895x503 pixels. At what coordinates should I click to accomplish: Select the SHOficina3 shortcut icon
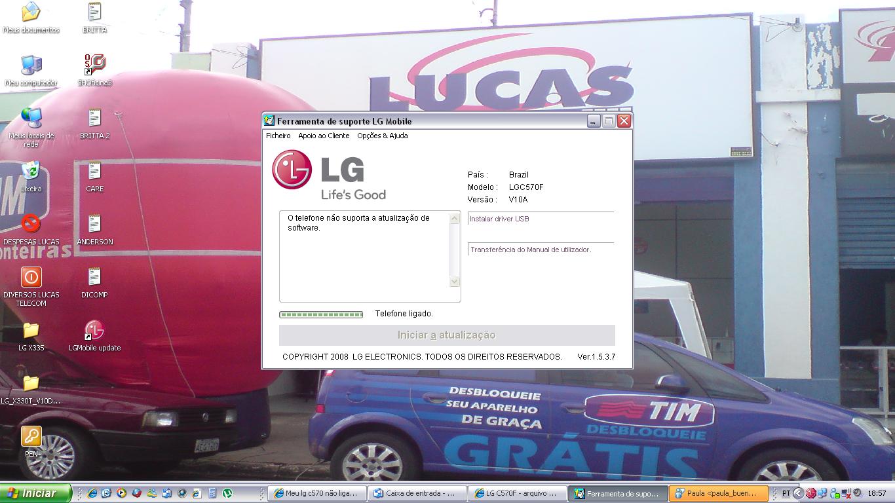pyautogui.click(x=94, y=71)
